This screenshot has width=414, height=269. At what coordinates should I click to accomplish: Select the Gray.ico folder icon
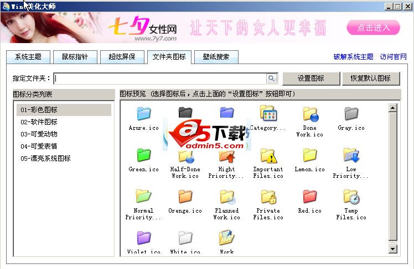pyautogui.click(x=351, y=113)
